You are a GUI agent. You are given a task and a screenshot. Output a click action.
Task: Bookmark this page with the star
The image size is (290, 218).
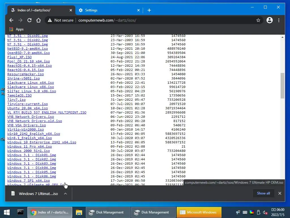258,20
